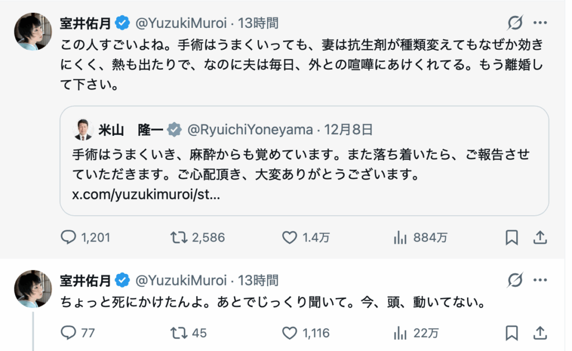The height and width of the screenshot is (351, 572).
Task: Reply to the bottom tweet showing 77 replies
Action: point(69,333)
